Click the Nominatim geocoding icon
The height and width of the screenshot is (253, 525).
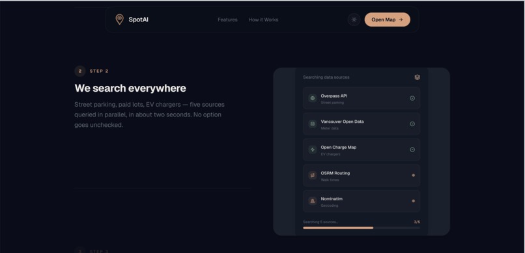tap(313, 201)
